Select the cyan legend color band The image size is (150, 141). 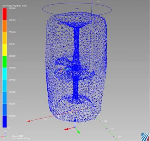click(5, 74)
